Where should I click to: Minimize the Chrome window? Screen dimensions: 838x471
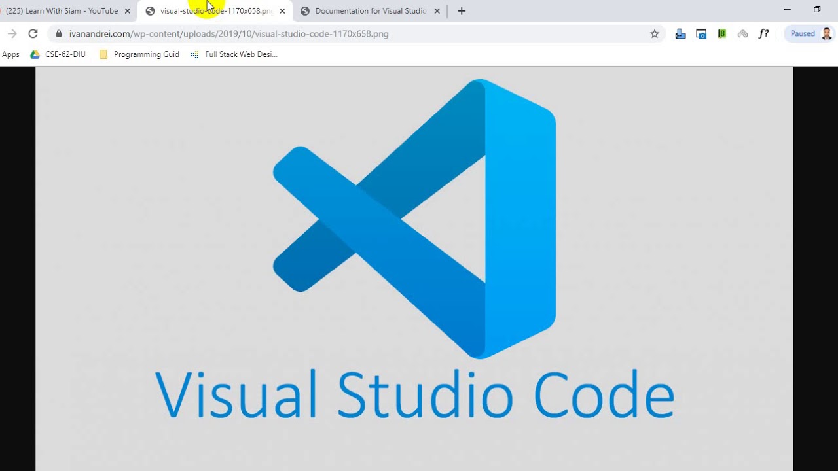point(788,10)
